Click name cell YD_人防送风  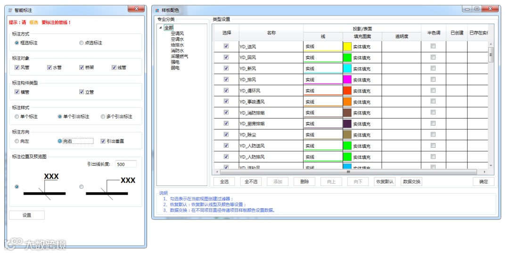(x=271, y=146)
